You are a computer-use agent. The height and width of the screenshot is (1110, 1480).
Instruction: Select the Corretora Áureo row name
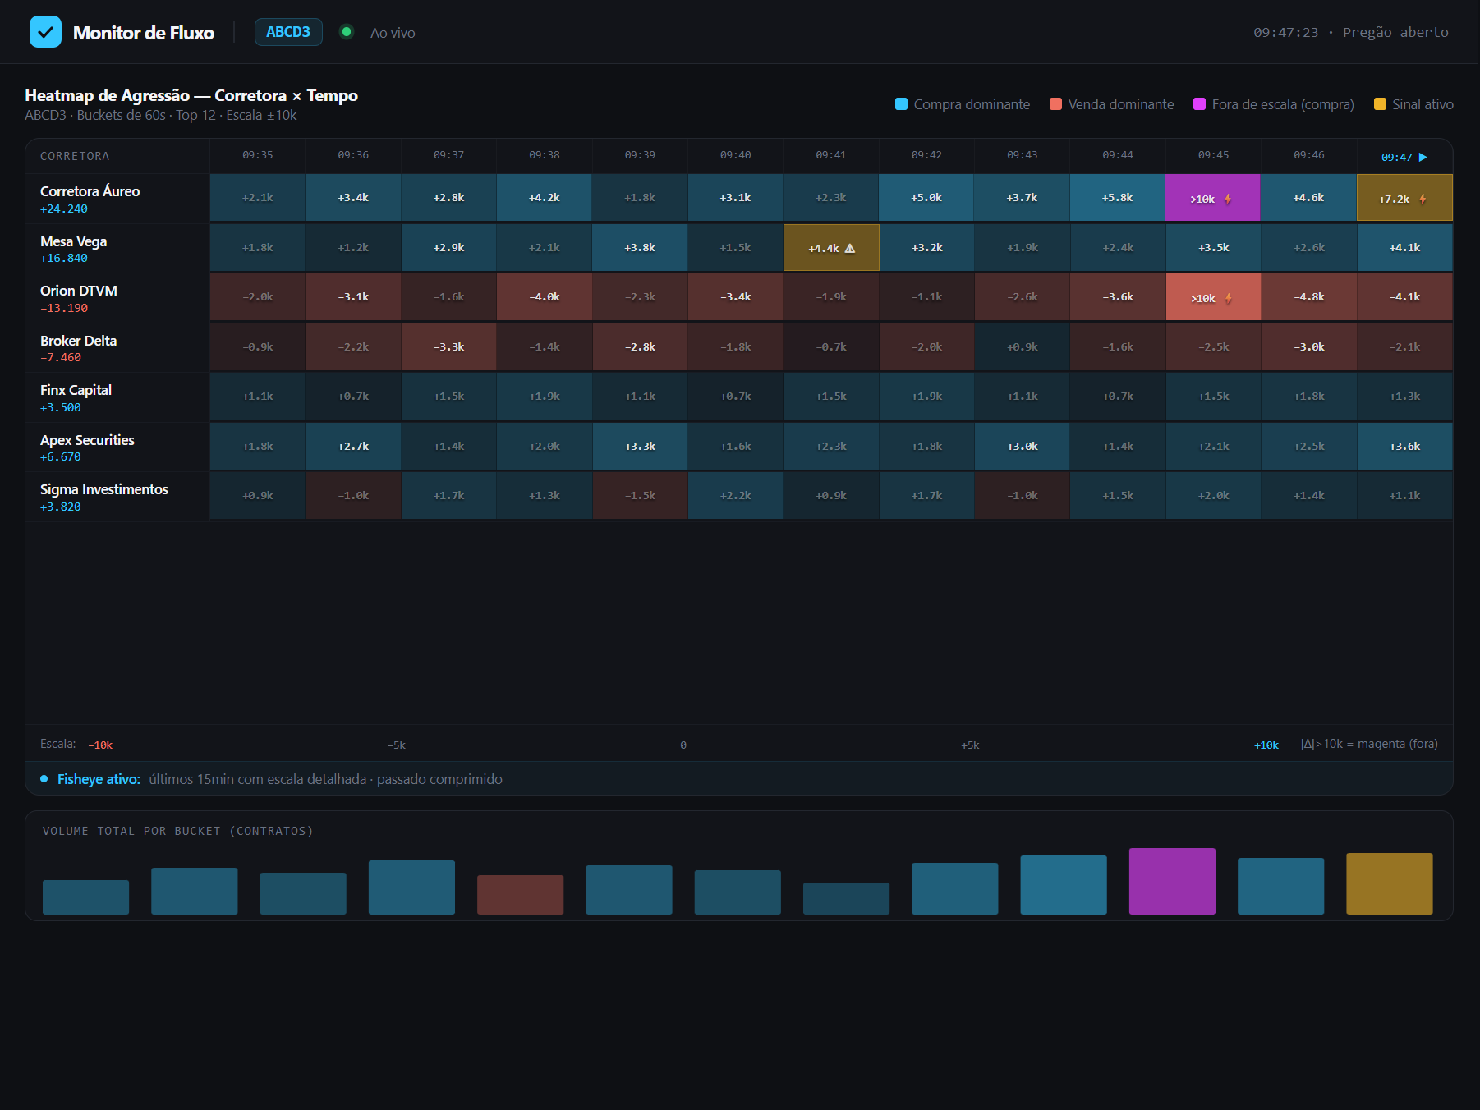pyautogui.click(x=90, y=191)
